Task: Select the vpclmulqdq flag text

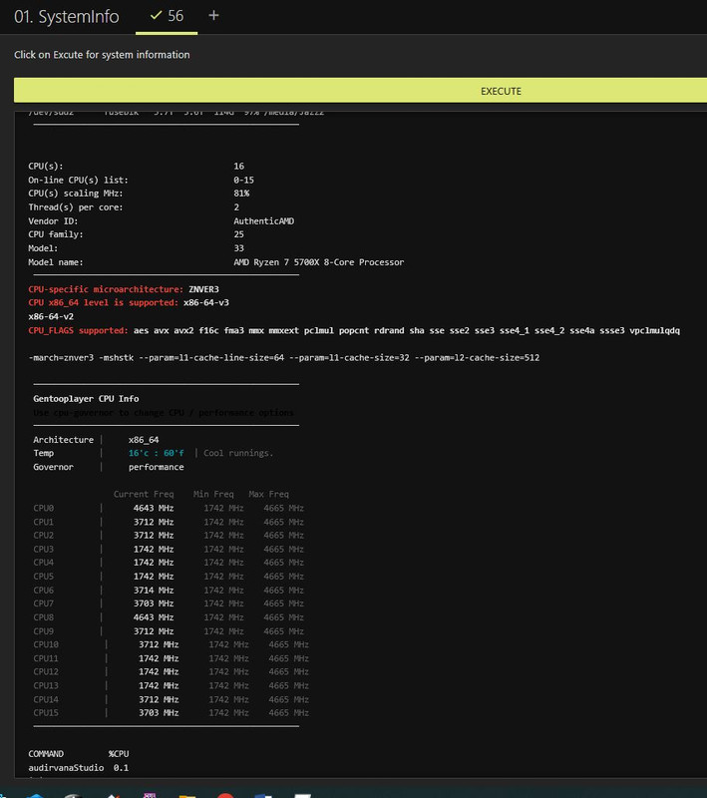Action: 654,330
